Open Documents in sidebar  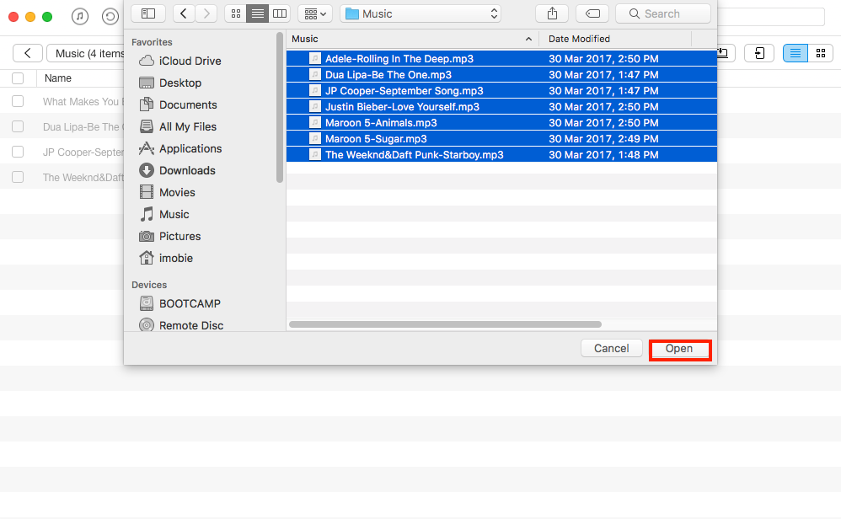[x=178, y=105]
